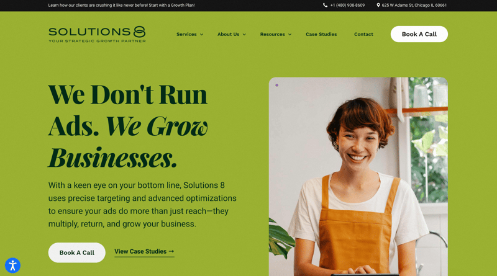Click the header Book A Call button

pos(419,34)
